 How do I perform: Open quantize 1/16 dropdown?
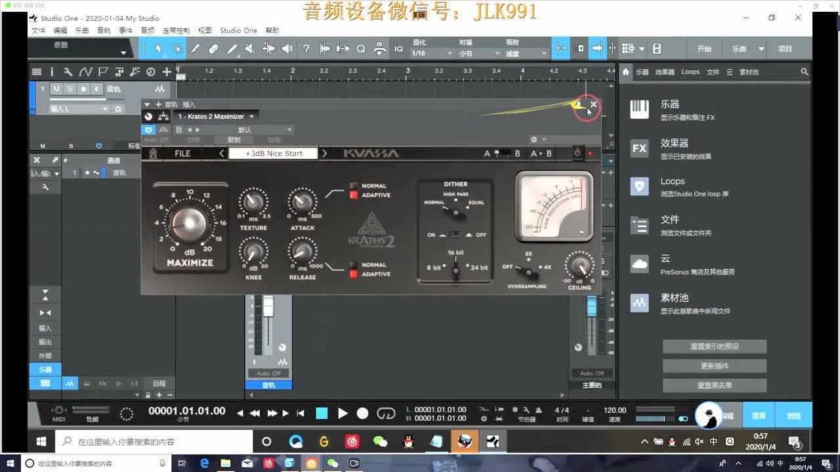click(432, 54)
